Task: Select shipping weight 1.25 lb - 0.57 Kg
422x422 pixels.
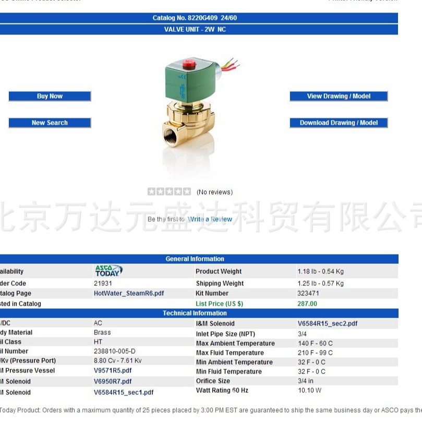Action: coord(320,283)
